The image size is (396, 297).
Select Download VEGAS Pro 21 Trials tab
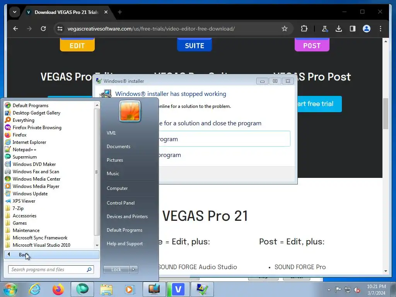click(x=67, y=12)
